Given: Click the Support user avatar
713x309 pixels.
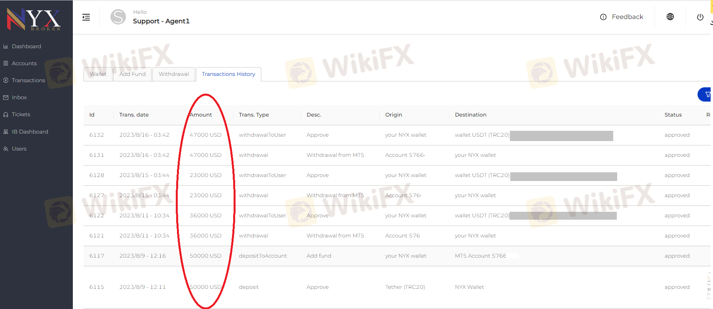Looking at the screenshot, I should (x=118, y=17).
